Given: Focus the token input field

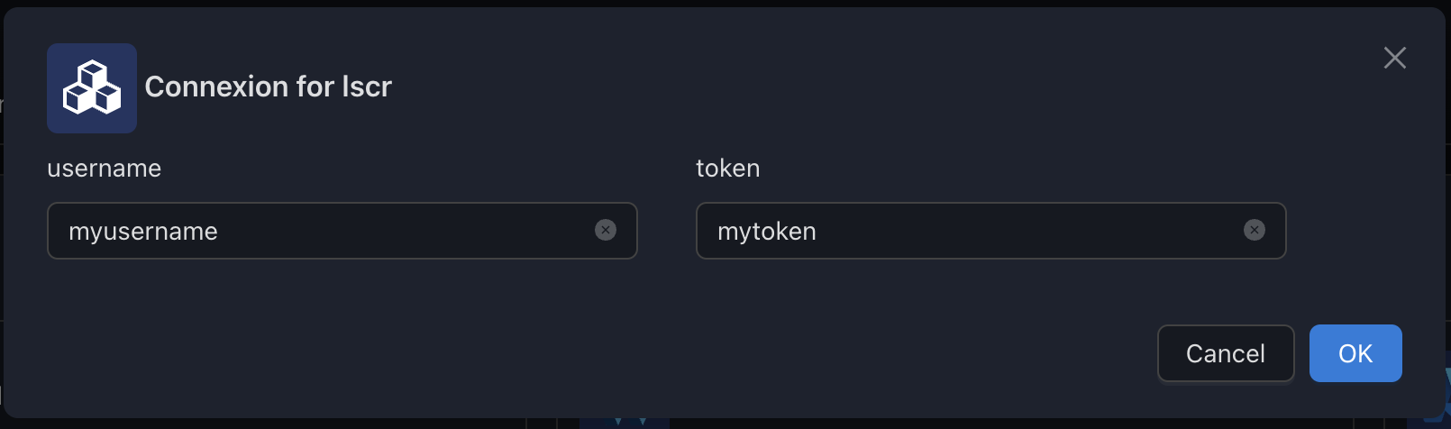Looking at the screenshot, I should 991,231.
